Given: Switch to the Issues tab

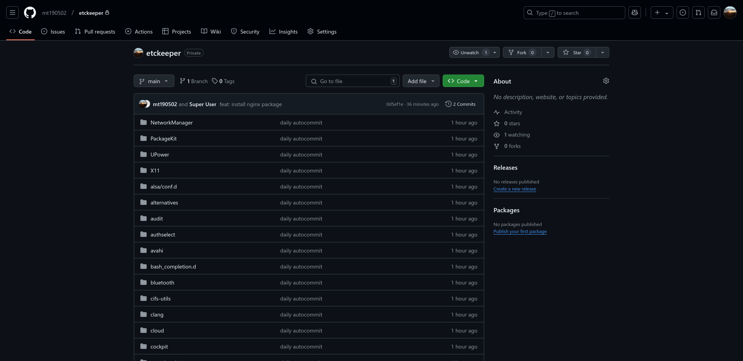Looking at the screenshot, I should tap(53, 32).
